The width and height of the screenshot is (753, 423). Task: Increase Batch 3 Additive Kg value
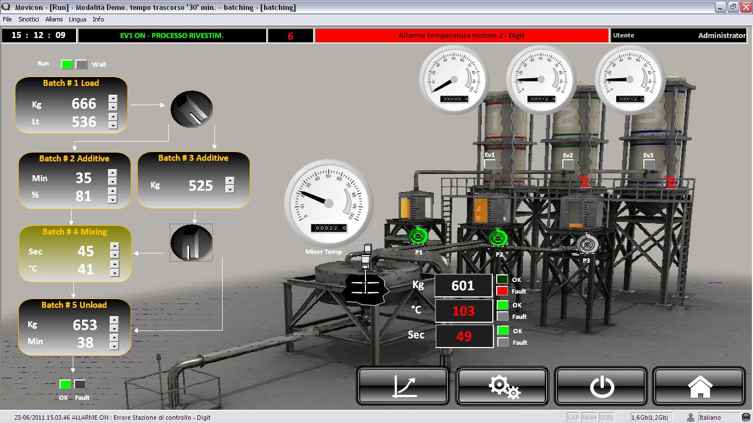230,180
